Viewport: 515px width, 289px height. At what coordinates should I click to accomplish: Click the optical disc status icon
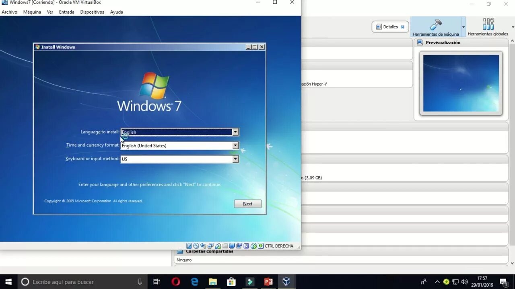coord(196,246)
